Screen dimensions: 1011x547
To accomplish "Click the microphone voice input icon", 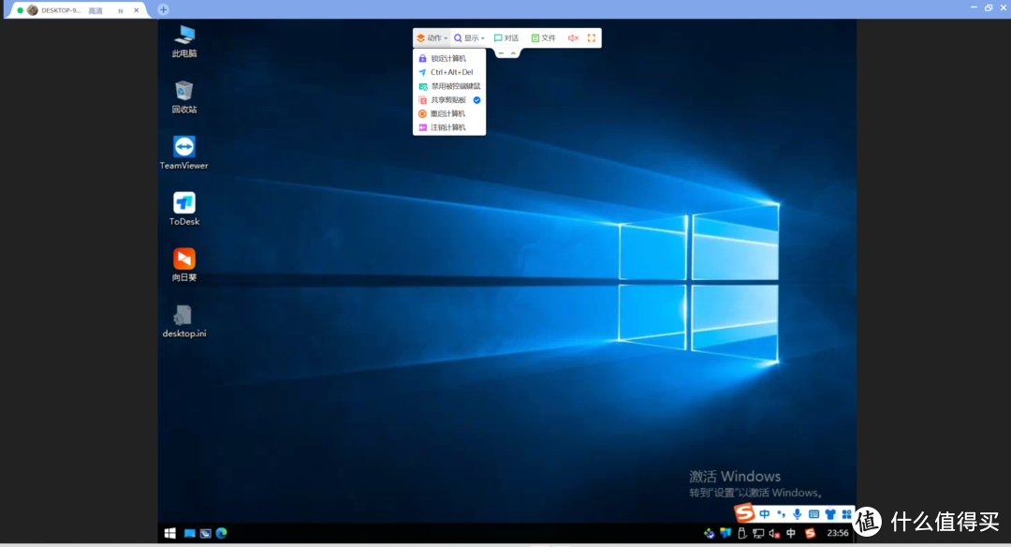I will (x=798, y=514).
